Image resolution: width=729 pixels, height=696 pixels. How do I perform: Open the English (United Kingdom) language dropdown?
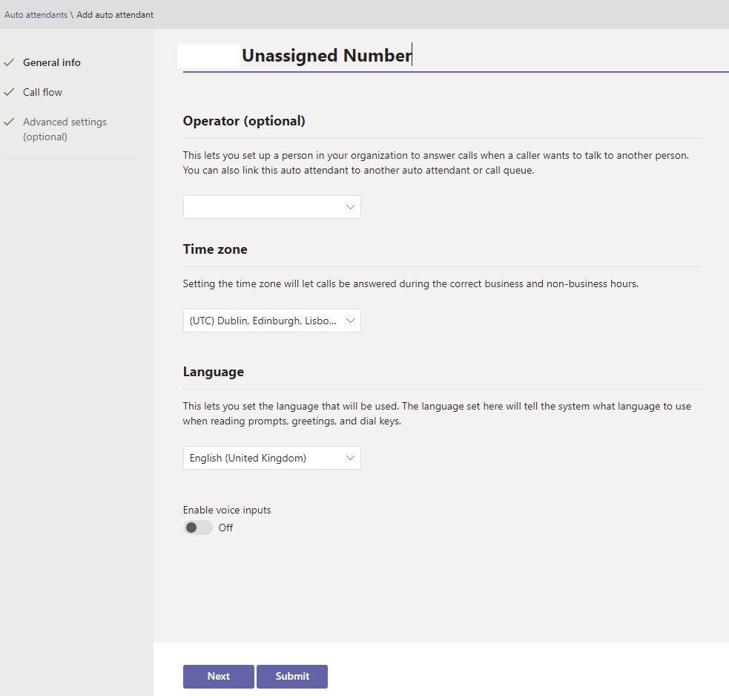point(272,458)
